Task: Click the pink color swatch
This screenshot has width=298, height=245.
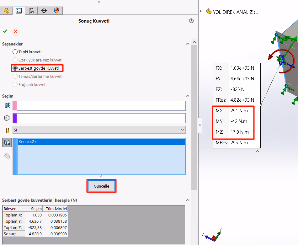Action: click(15, 106)
